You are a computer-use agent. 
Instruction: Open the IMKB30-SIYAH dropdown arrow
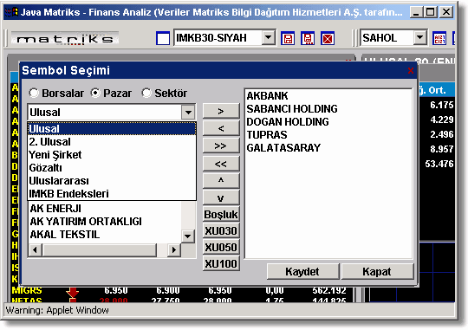click(x=268, y=38)
